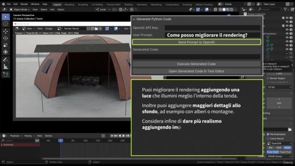Viewport: 295px width, 166px height.
Task: Open the DWAB (lossy) codec dropdown
Action: 279,156
